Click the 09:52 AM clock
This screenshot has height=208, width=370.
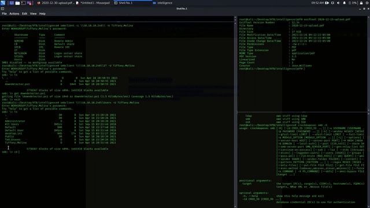317,3
